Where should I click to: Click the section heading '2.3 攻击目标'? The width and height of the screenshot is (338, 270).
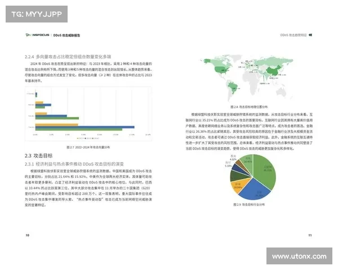[x=38, y=156]
